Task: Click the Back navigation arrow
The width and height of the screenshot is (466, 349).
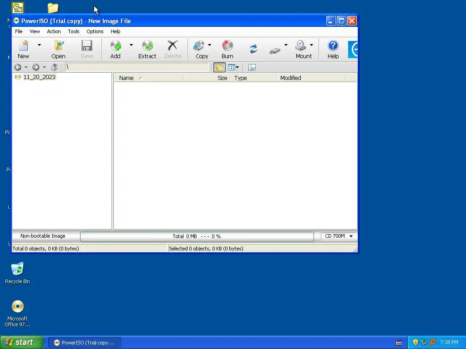Action: pos(18,67)
